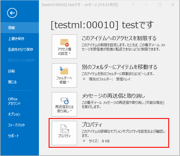Click フィードバック in the sidebar
Image resolution: width=180 pixels, height=156 pixels.
[17, 125]
